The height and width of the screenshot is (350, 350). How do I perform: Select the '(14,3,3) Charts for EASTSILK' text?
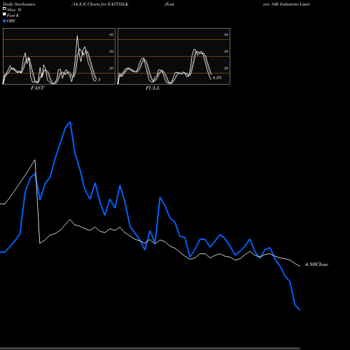tap(100, 4)
